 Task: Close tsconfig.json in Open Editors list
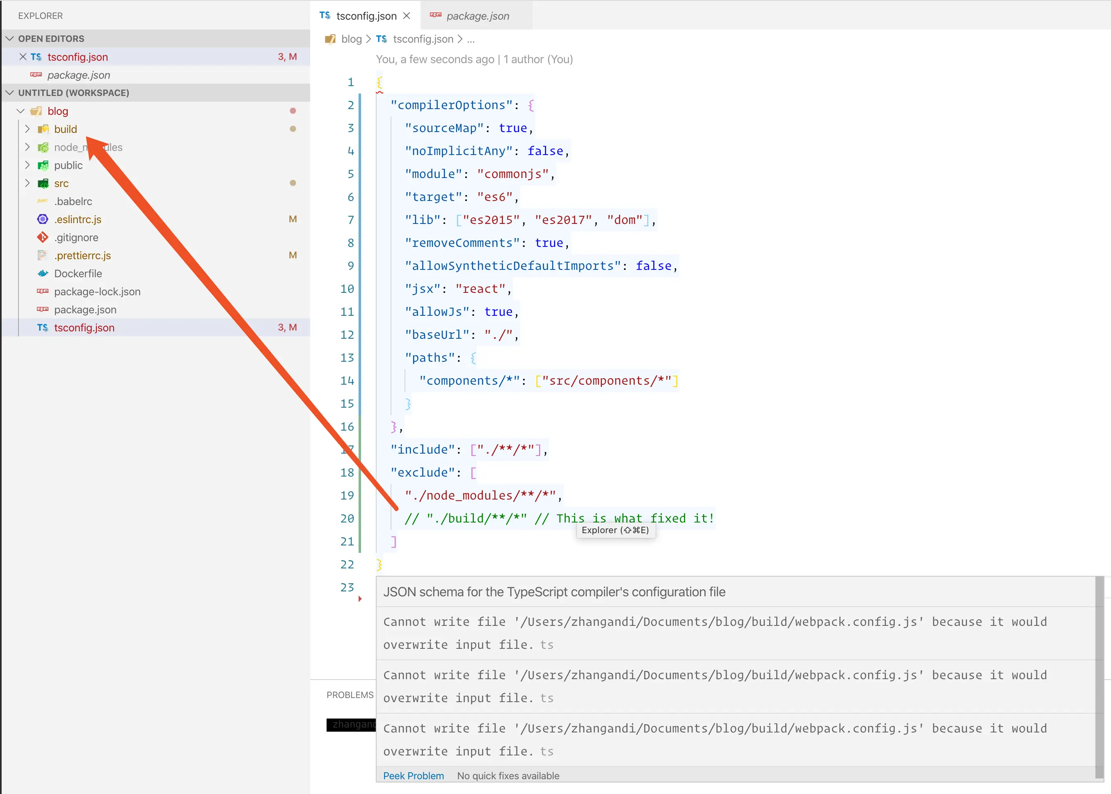[23, 57]
